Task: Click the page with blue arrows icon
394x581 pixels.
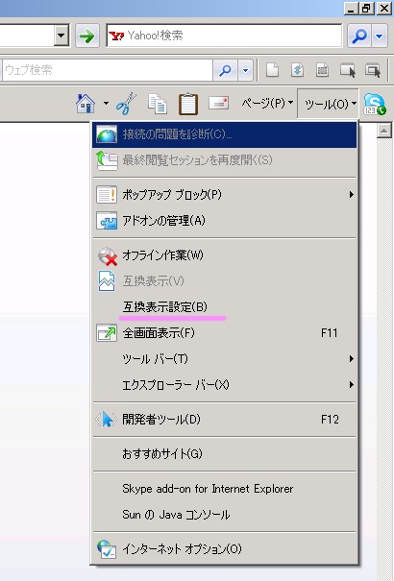Action: coord(298,70)
